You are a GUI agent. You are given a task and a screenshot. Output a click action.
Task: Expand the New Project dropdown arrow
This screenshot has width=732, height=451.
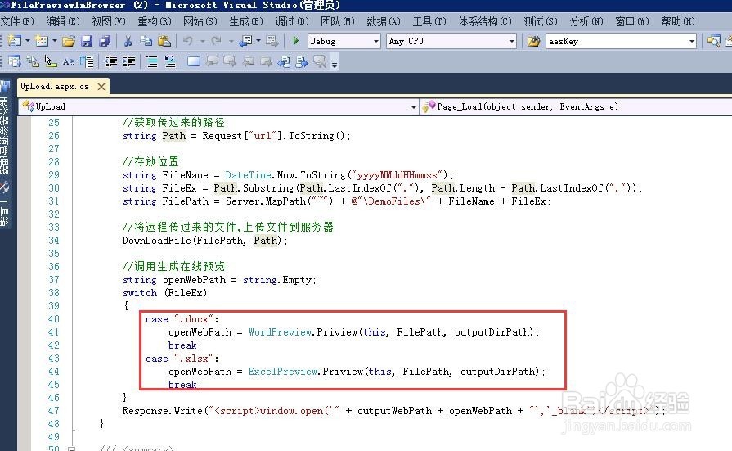click(x=28, y=41)
